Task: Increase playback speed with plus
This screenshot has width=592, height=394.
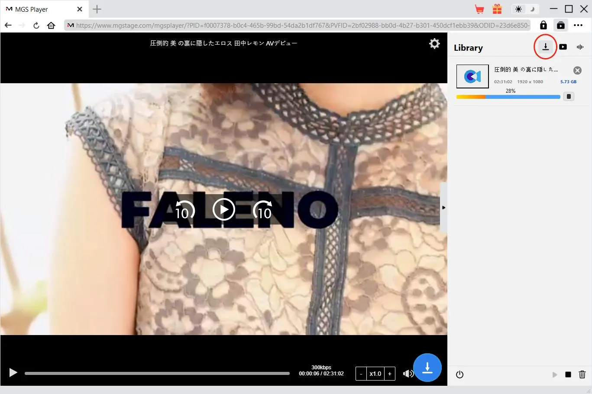Action: click(x=390, y=374)
